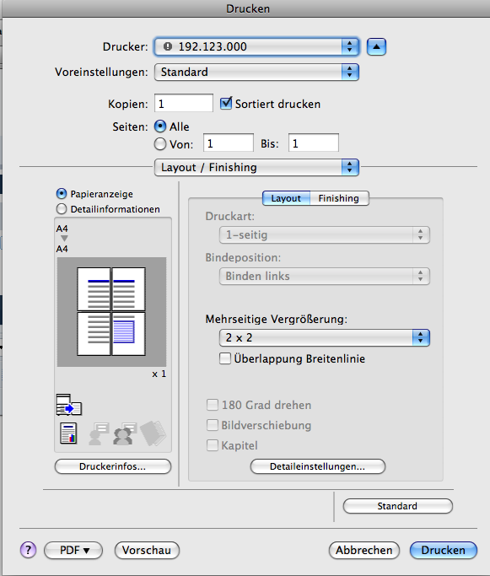Select the Von page range radio button
490x576 pixels.
coord(160,144)
